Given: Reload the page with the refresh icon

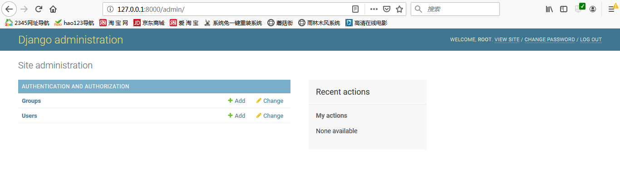Looking at the screenshot, I should click(x=39, y=9).
